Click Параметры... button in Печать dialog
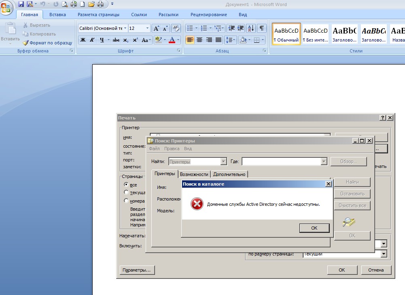Image resolution: width=405 pixels, height=295 pixels. pos(137,270)
